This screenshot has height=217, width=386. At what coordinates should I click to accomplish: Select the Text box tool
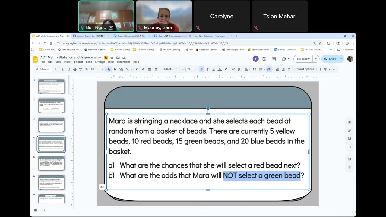click(115, 69)
